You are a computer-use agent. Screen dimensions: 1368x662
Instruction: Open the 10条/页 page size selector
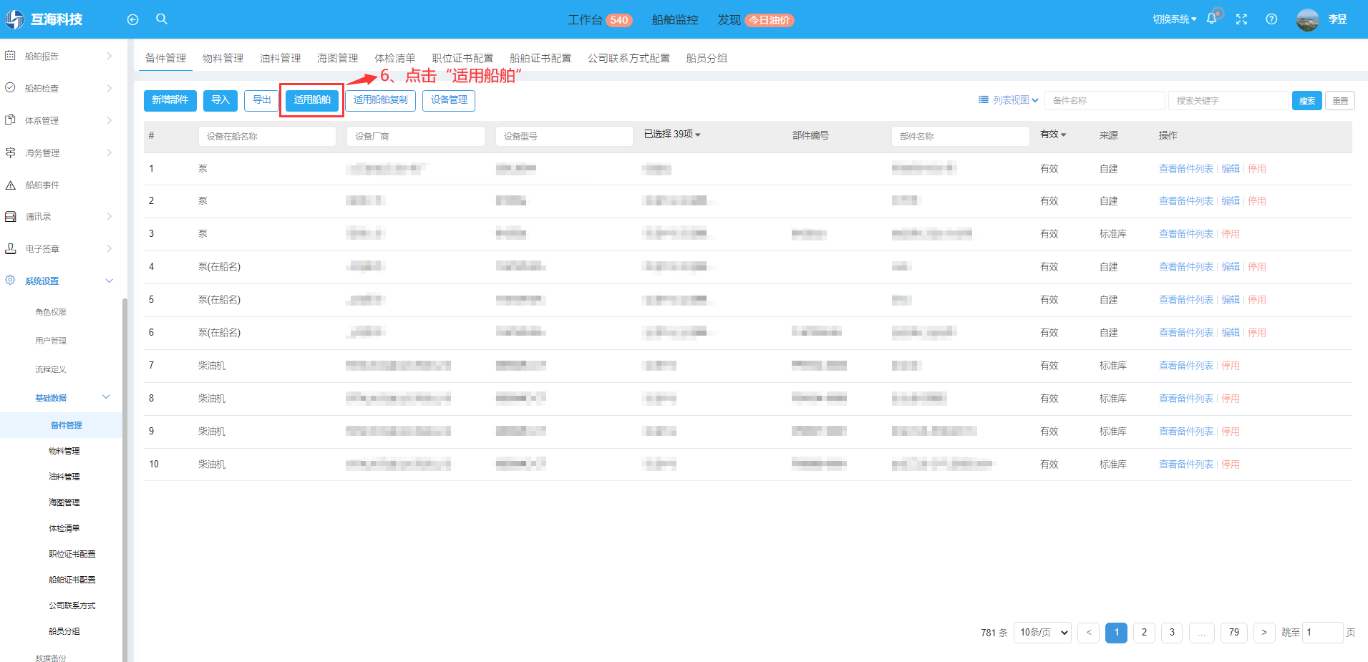[1042, 633]
